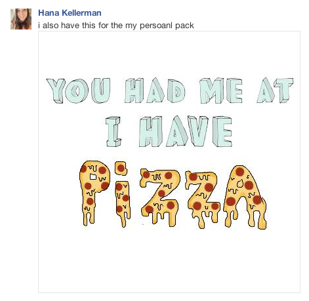Click the comment text about personal pack
This screenshot has height=301, width=309.
(116, 26)
